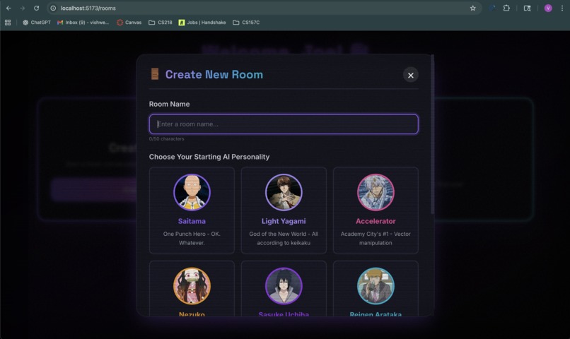Screen dimensions: 570x339
Task: Select the Accelerator avatar image
Action: [x=376, y=192]
